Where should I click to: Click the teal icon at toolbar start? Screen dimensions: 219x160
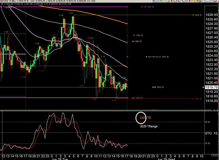(x=153, y=1)
